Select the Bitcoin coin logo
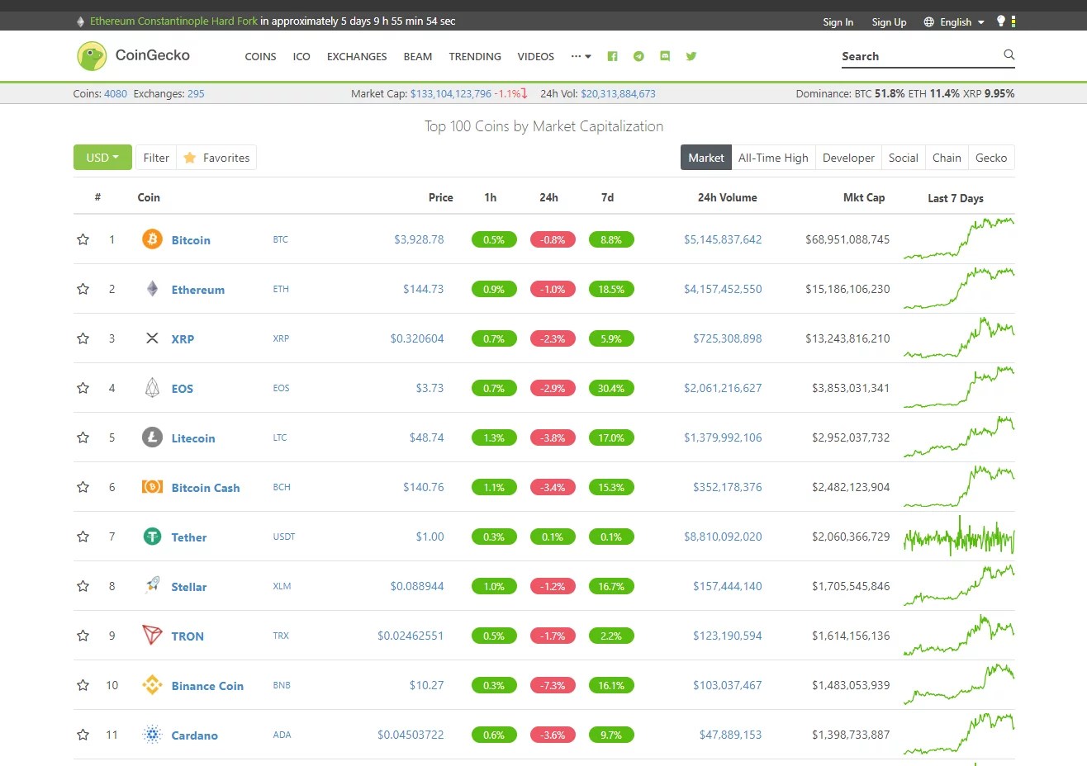The image size is (1087, 766). click(x=152, y=239)
